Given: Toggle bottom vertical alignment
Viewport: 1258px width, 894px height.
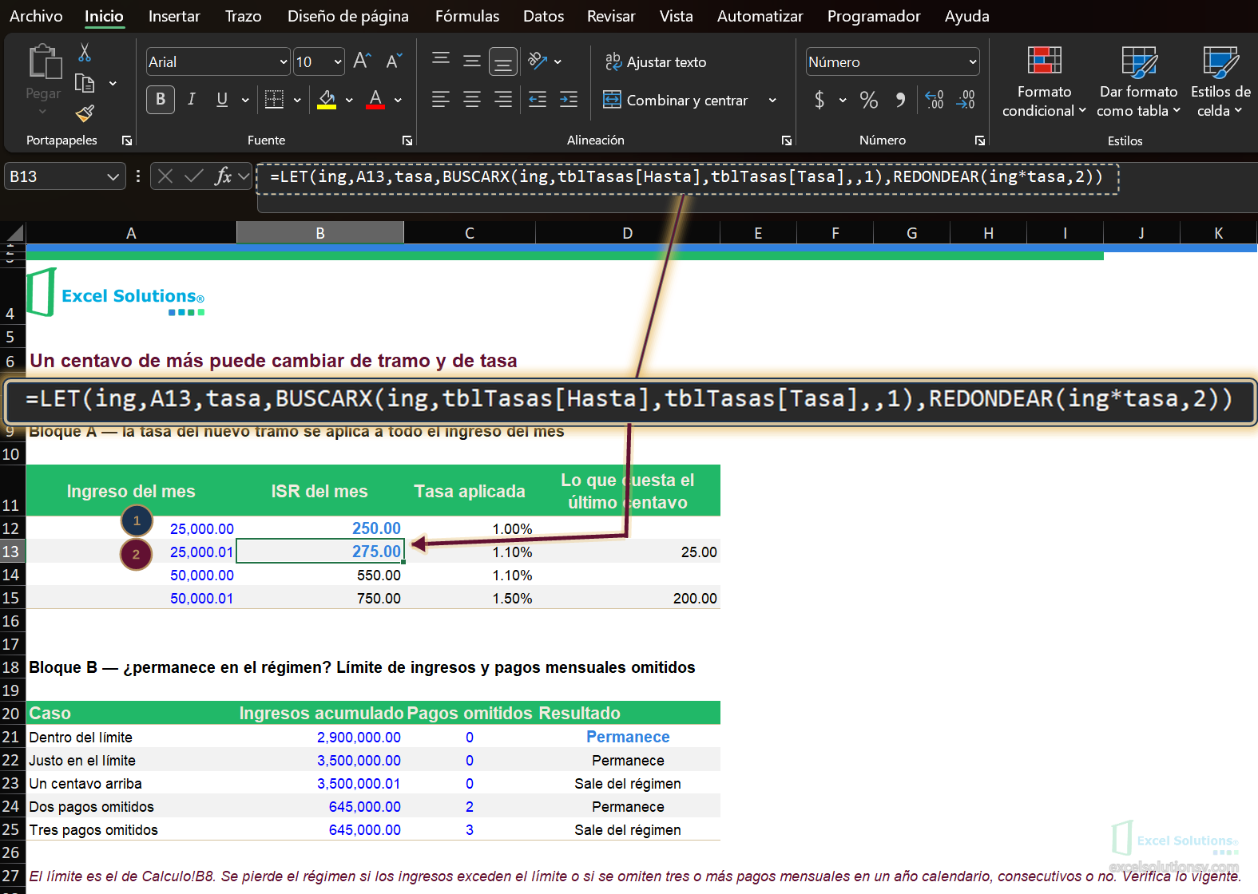Looking at the screenshot, I should tap(503, 61).
